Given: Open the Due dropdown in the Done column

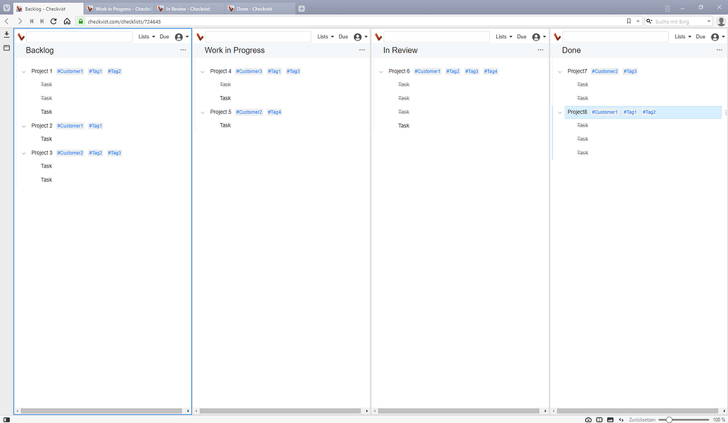Looking at the screenshot, I should pyautogui.click(x=700, y=36).
